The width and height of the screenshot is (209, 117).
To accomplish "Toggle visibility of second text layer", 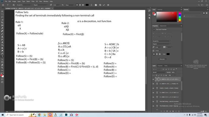I will coord(153,84).
